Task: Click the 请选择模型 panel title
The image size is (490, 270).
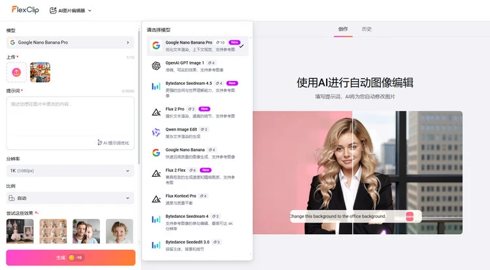Action: point(159,30)
